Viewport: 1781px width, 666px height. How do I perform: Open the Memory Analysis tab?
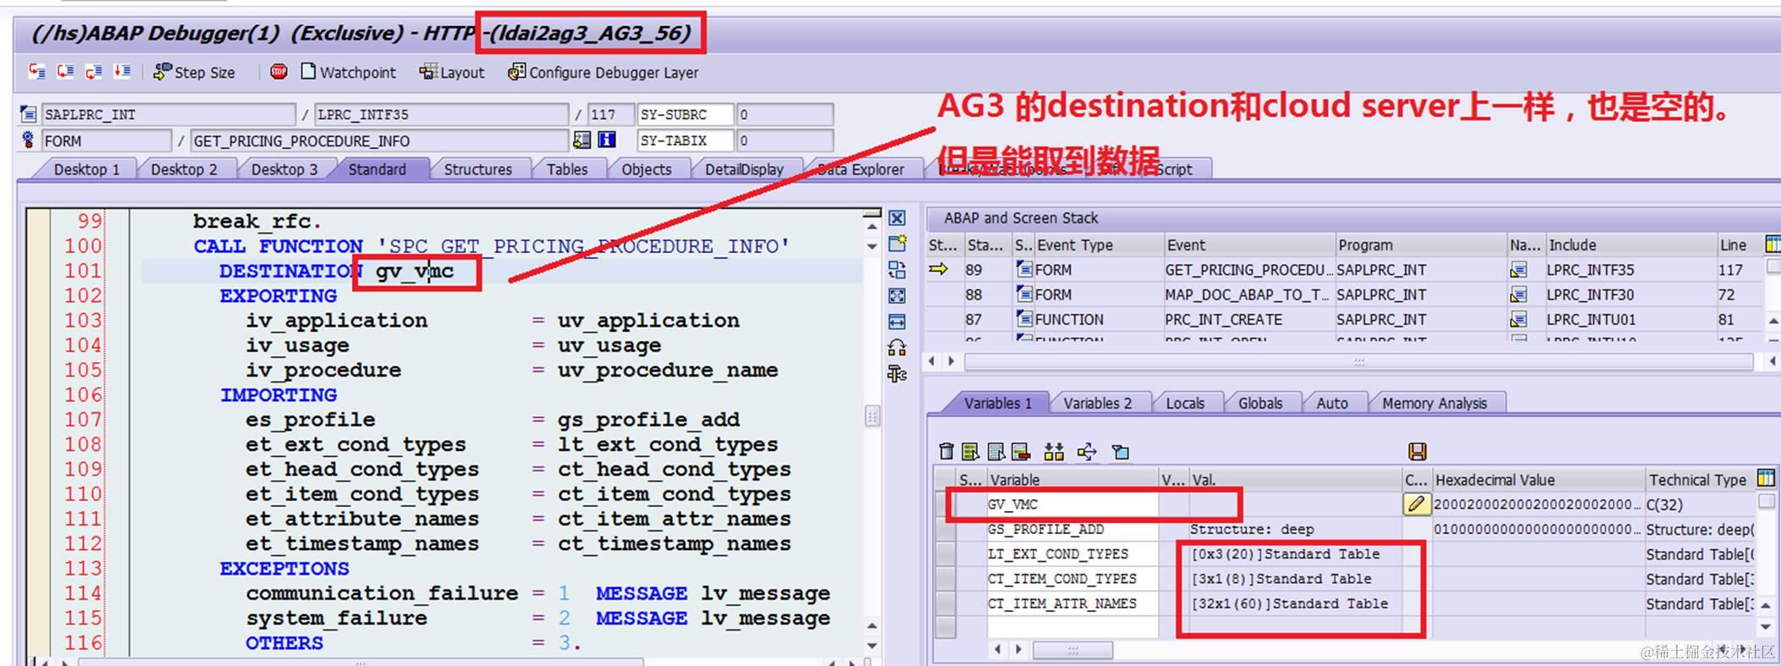[1434, 404]
